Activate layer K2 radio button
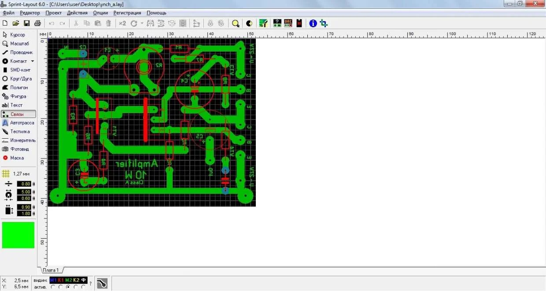The height and width of the screenshot is (291, 546). click(x=76, y=287)
